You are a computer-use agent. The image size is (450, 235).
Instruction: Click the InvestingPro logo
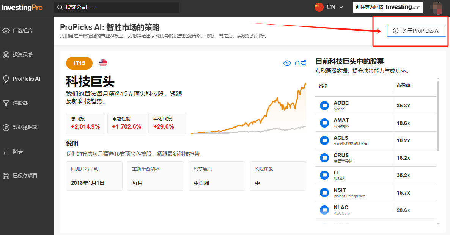(x=22, y=8)
